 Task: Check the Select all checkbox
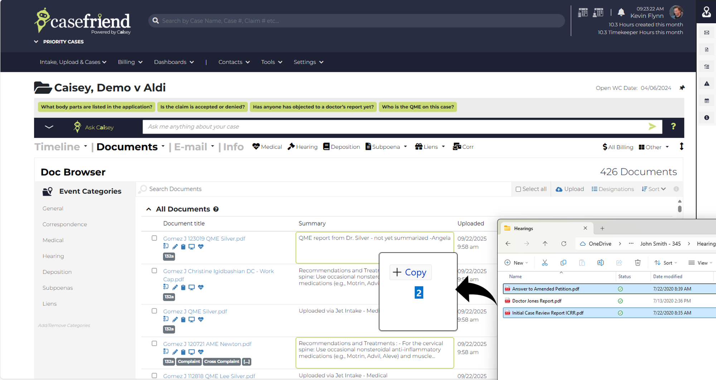(518, 189)
